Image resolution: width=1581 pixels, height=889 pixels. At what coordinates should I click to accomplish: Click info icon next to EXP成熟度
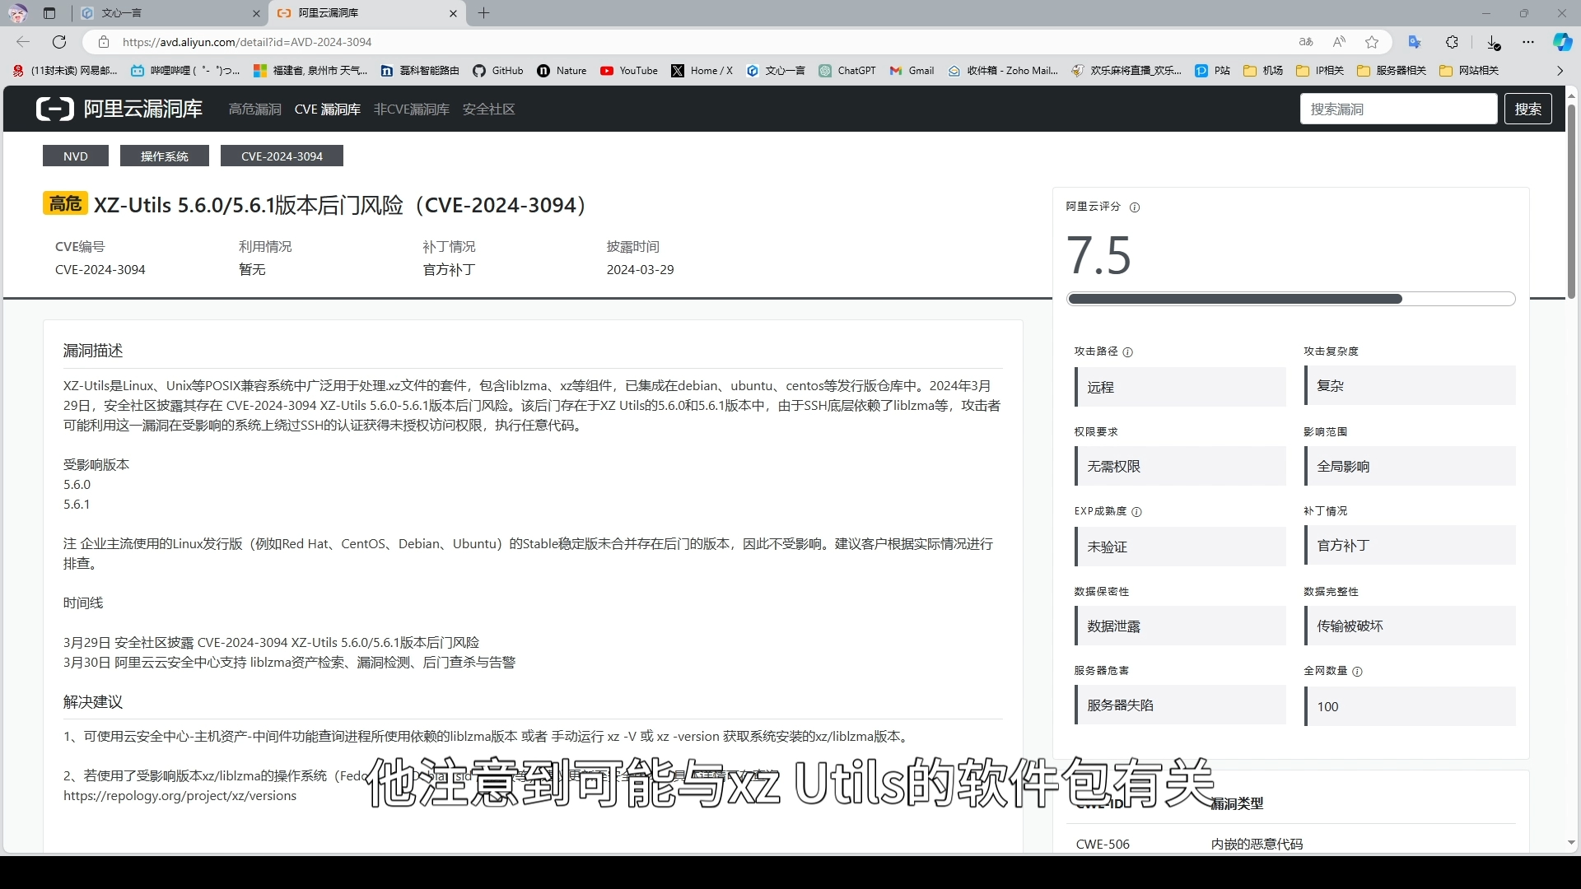[x=1136, y=512]
